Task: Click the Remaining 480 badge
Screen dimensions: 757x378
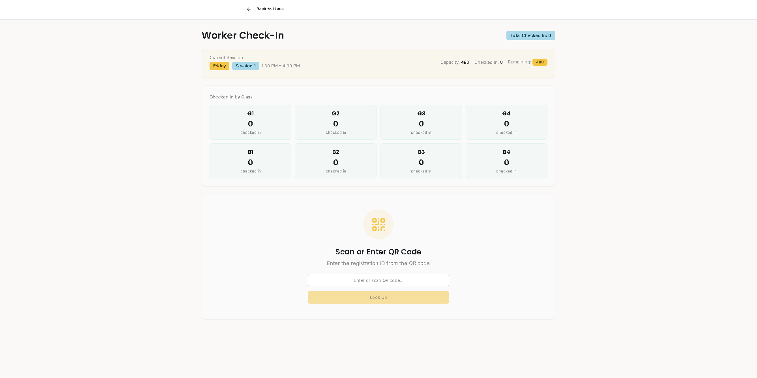Action: click(540, 62)
